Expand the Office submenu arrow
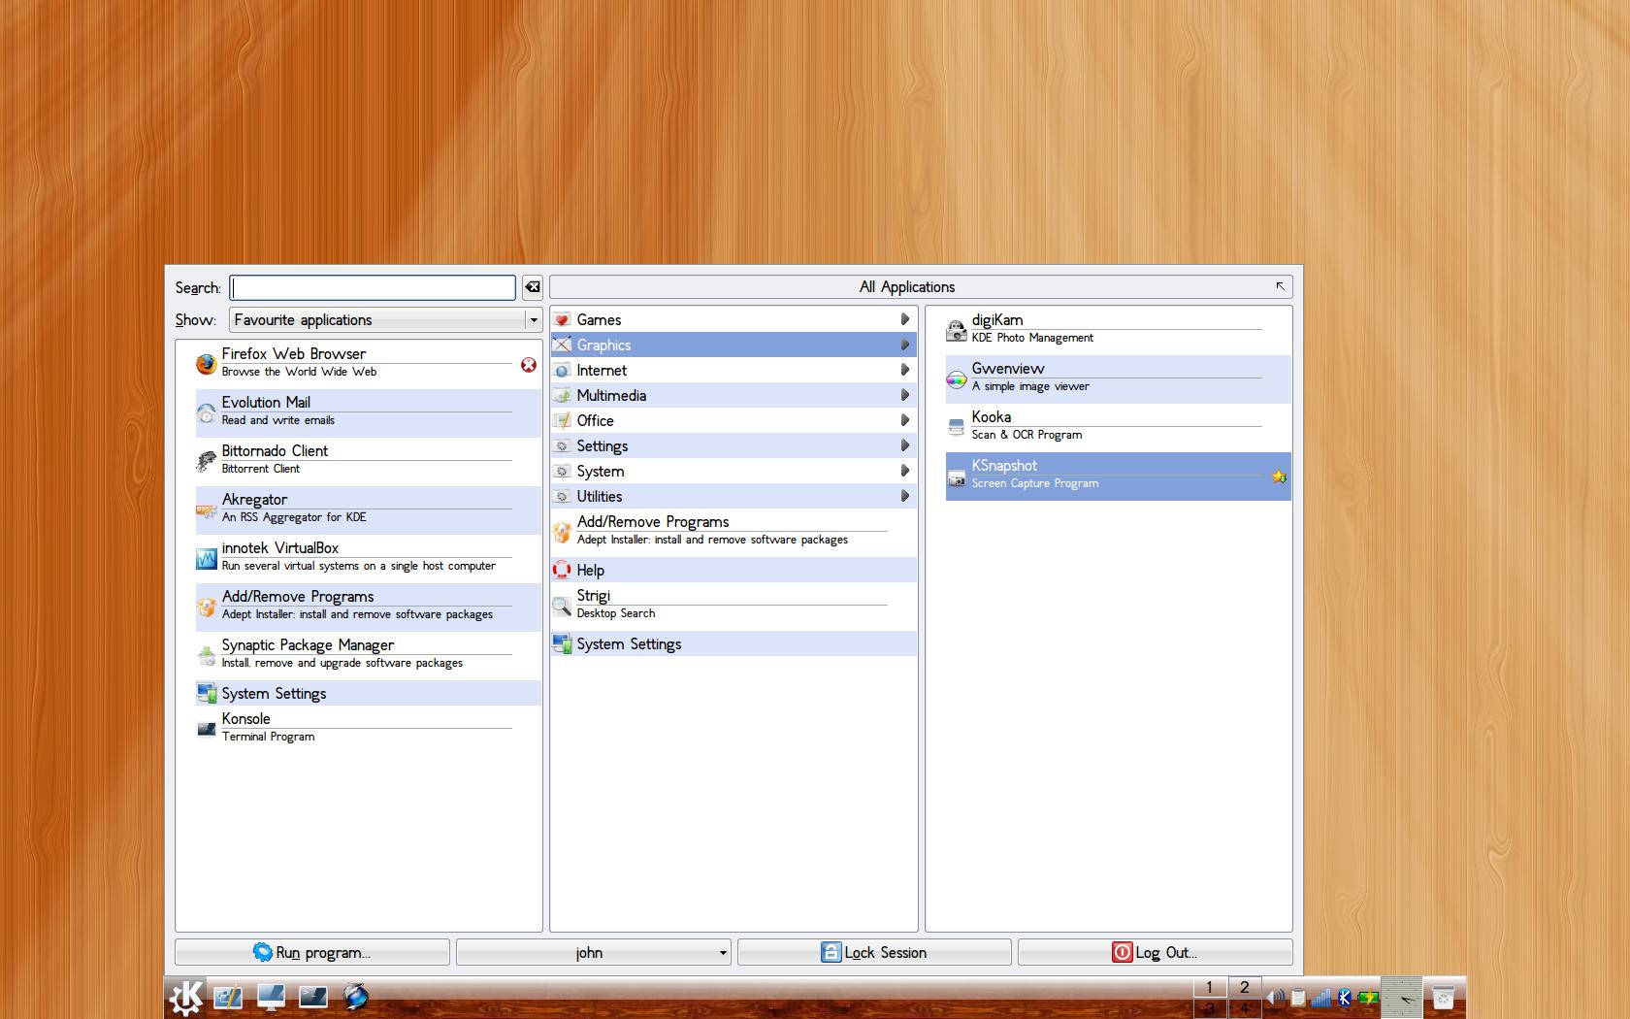 coord(904,420)
